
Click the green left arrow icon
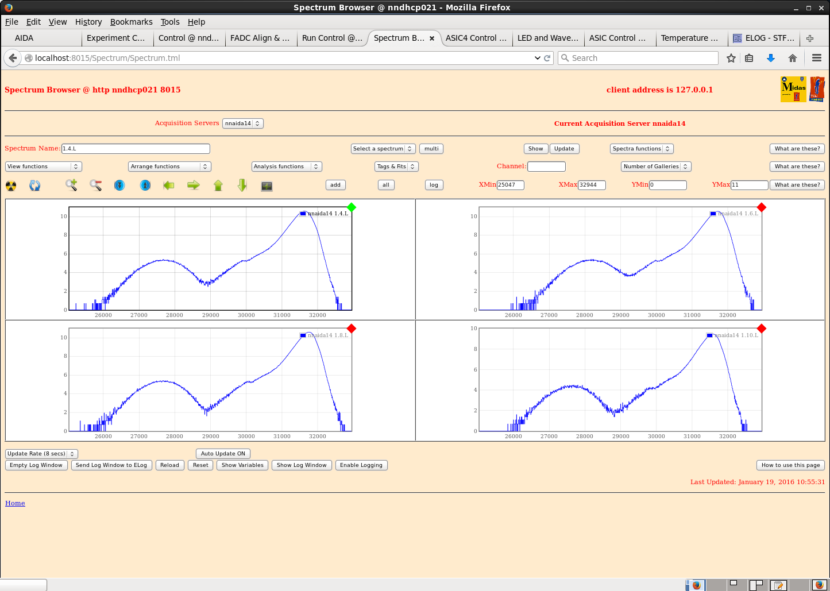pyautogui.click(x=169, y=185)
